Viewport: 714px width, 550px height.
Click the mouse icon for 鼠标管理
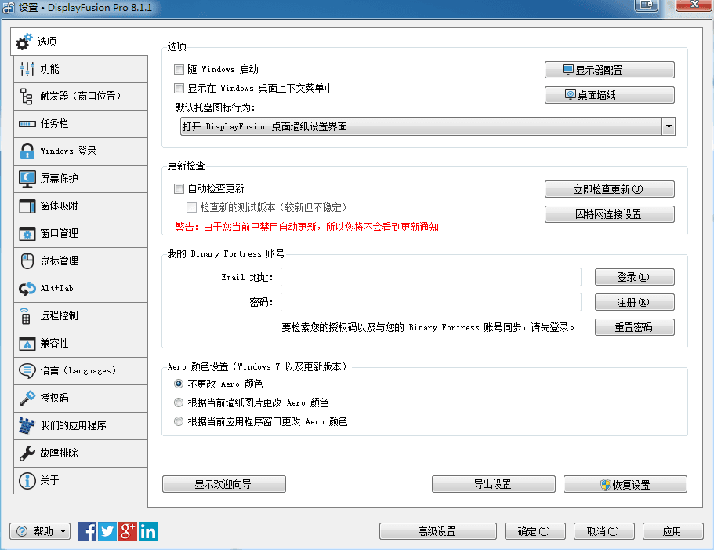coord(27,261)
